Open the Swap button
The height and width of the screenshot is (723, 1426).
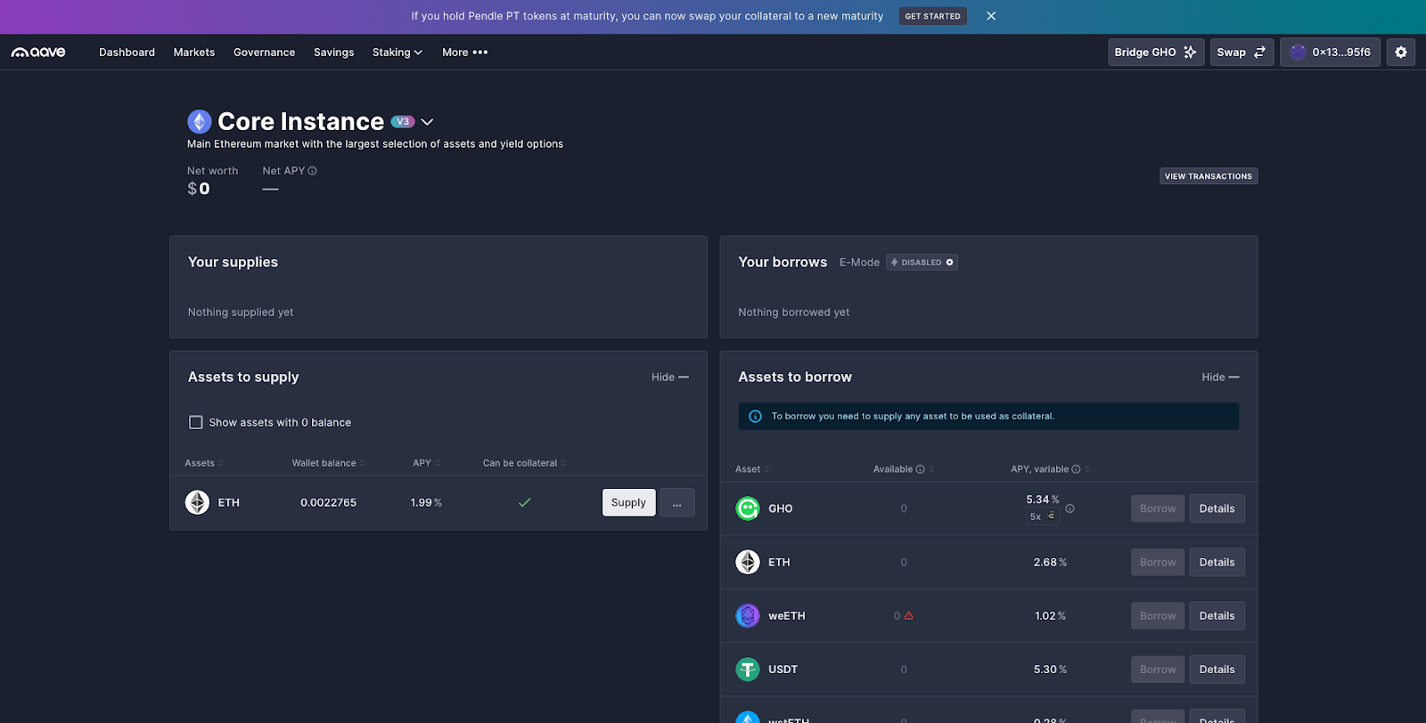[1242, 53]
